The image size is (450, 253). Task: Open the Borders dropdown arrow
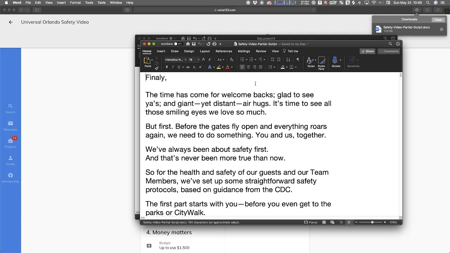tap(296, 67)
